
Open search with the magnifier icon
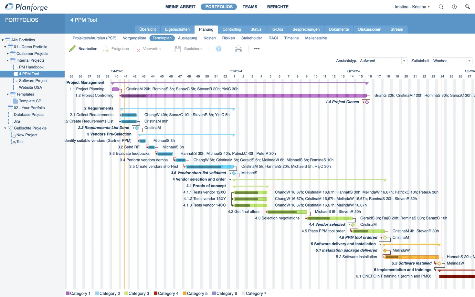441,6
